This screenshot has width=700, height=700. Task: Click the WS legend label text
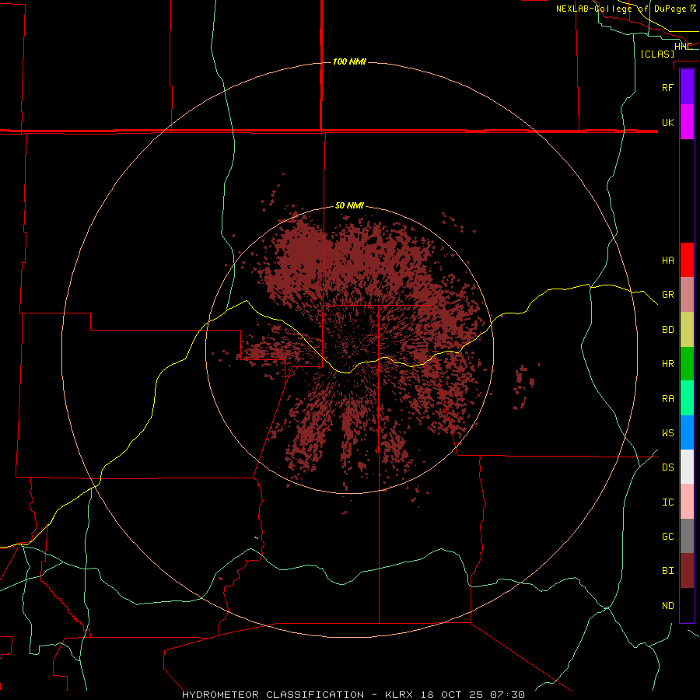pos(667,432)
